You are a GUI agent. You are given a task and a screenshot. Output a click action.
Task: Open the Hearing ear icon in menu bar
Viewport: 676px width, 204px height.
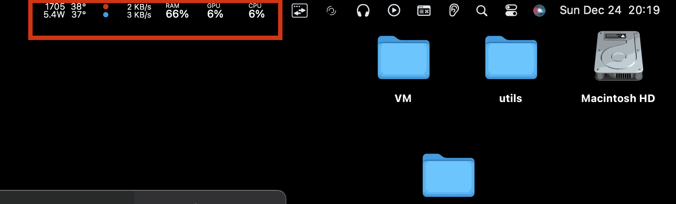pyautogui.click(x=454, y=11)
